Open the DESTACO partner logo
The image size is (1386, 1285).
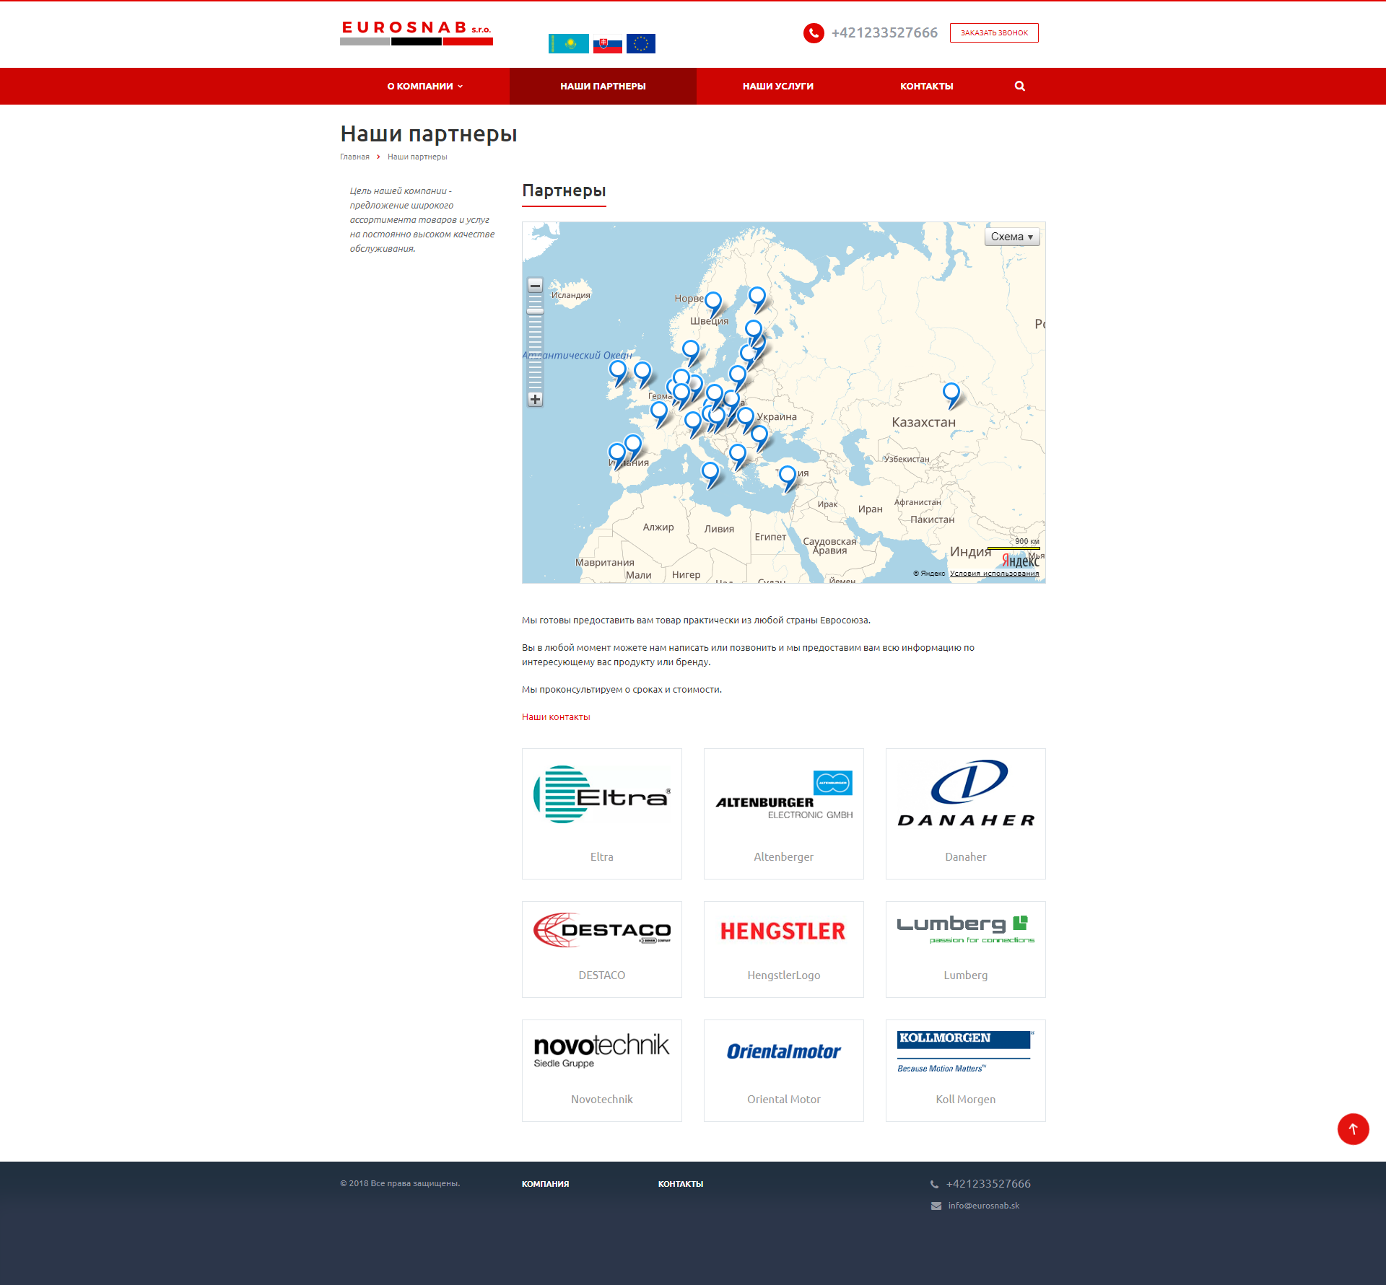(602, 930)
